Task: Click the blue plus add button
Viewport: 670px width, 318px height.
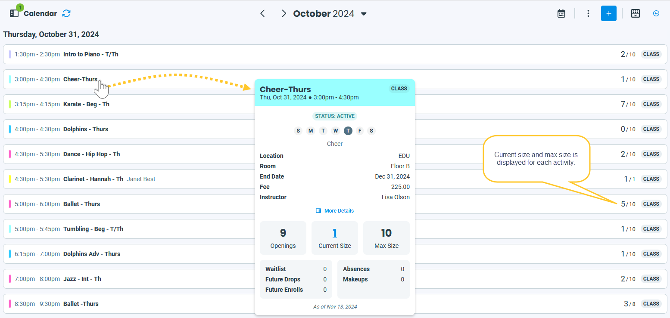Action: [x=609, y=13]
